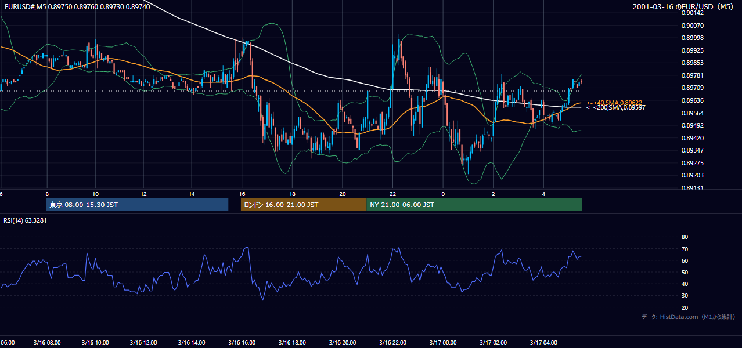Click price axis value 0.89492
Image resolution: width=742 pixels, height=348 pixels.
693,125
